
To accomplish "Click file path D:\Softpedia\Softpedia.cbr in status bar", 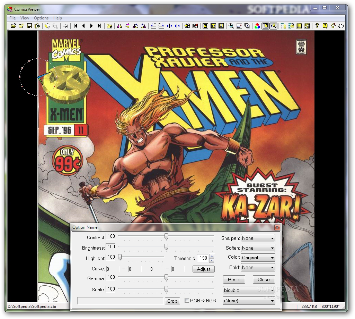I will 32,307.
